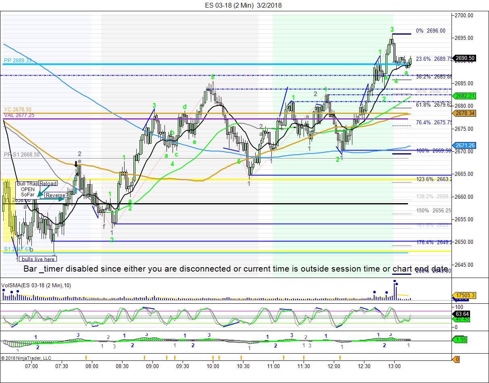Viewport: 489px width, 383px height.
Task: Click the 'PP-S1 2668.50' level label
Action: (21, 154)
